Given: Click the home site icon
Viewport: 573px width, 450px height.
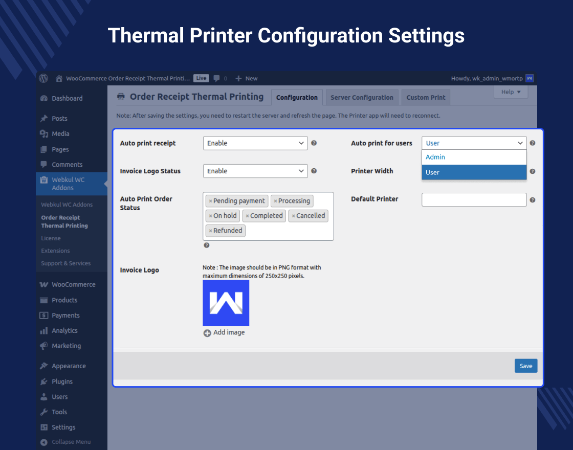Looking at the screenshot, I should coord(59,78).
